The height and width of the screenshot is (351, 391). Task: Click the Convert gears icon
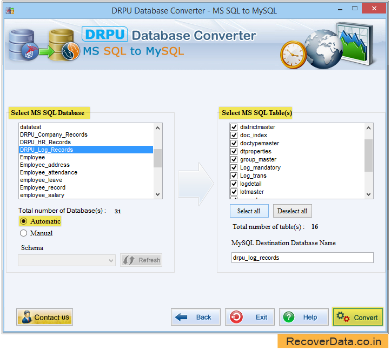click(343, 317)
